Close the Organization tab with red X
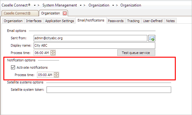Screen dimensions: 192x115 [x=65, y=13]
